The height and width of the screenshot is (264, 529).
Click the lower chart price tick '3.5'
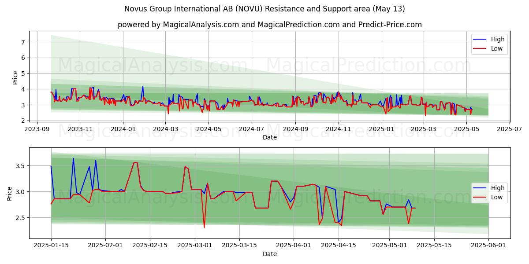click(x=21, y=166)
